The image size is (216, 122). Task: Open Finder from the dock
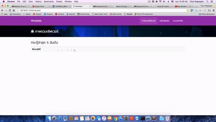[49, 118]
